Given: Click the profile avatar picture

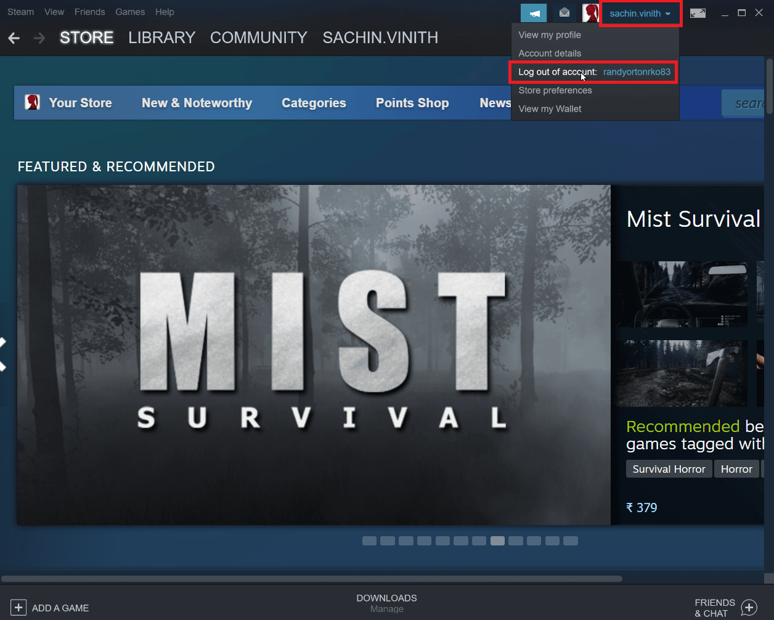Looking at the screenshot, I should [590, 12].
